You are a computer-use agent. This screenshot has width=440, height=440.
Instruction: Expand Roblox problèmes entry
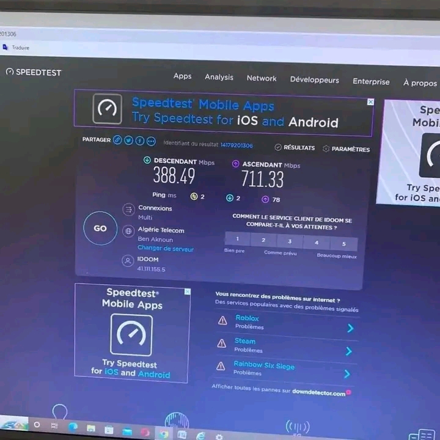[x=350, y=328]
